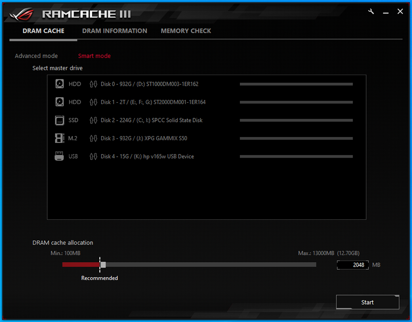Click the HDD icon for Disk 1
The image size is (412, 322).
point(60,102)
